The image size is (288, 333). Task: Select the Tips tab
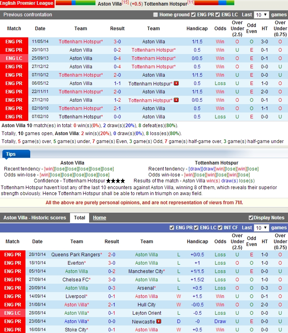(x=16, y=154)
